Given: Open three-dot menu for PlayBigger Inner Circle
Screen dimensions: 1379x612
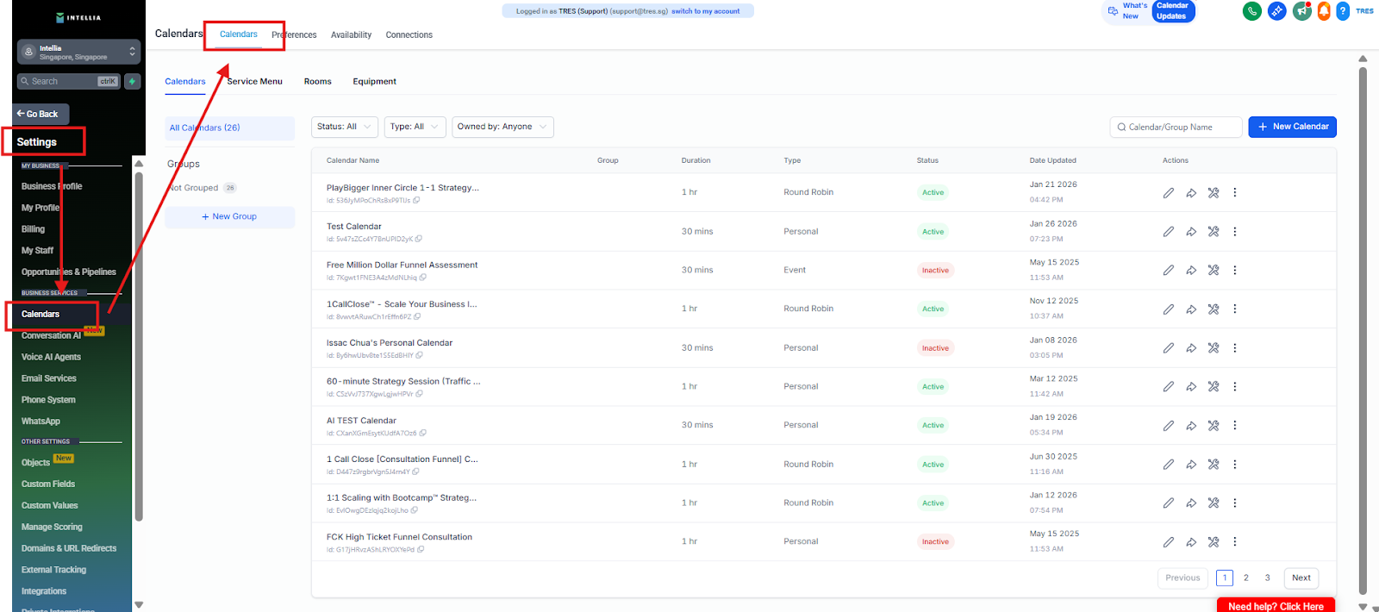Looking at the screenshot, I should click(x=1234, y=192).
